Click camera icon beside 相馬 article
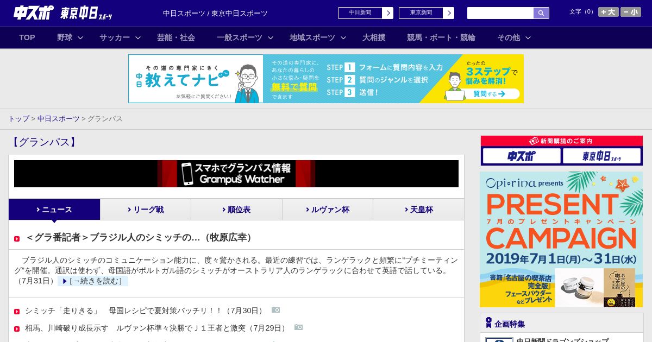The width and height of the screenshot is (652, 342). pos(298,327)
